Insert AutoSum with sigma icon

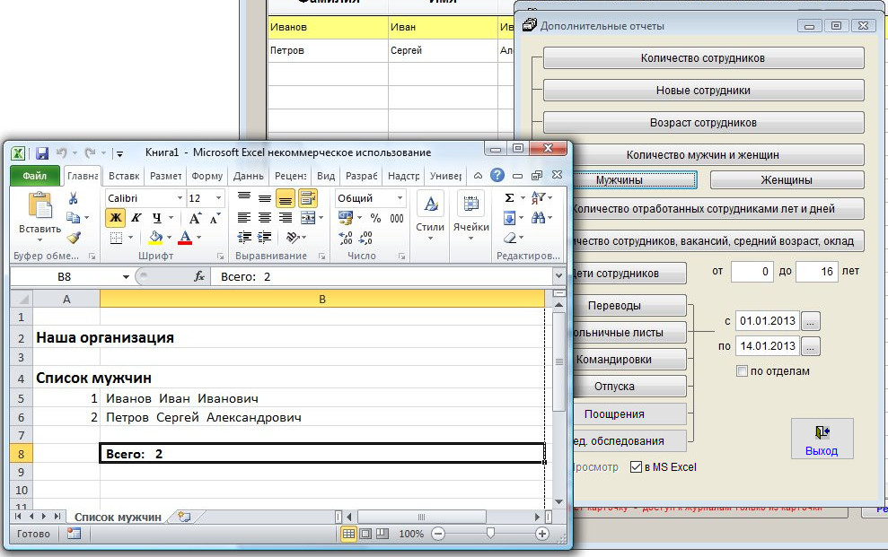[x=509, y=198]
